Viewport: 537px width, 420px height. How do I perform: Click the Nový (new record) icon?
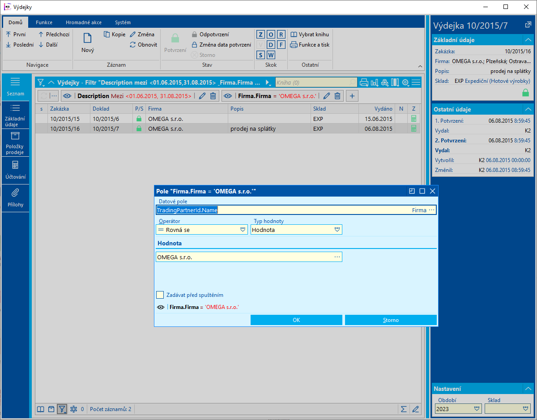point(88,39)
